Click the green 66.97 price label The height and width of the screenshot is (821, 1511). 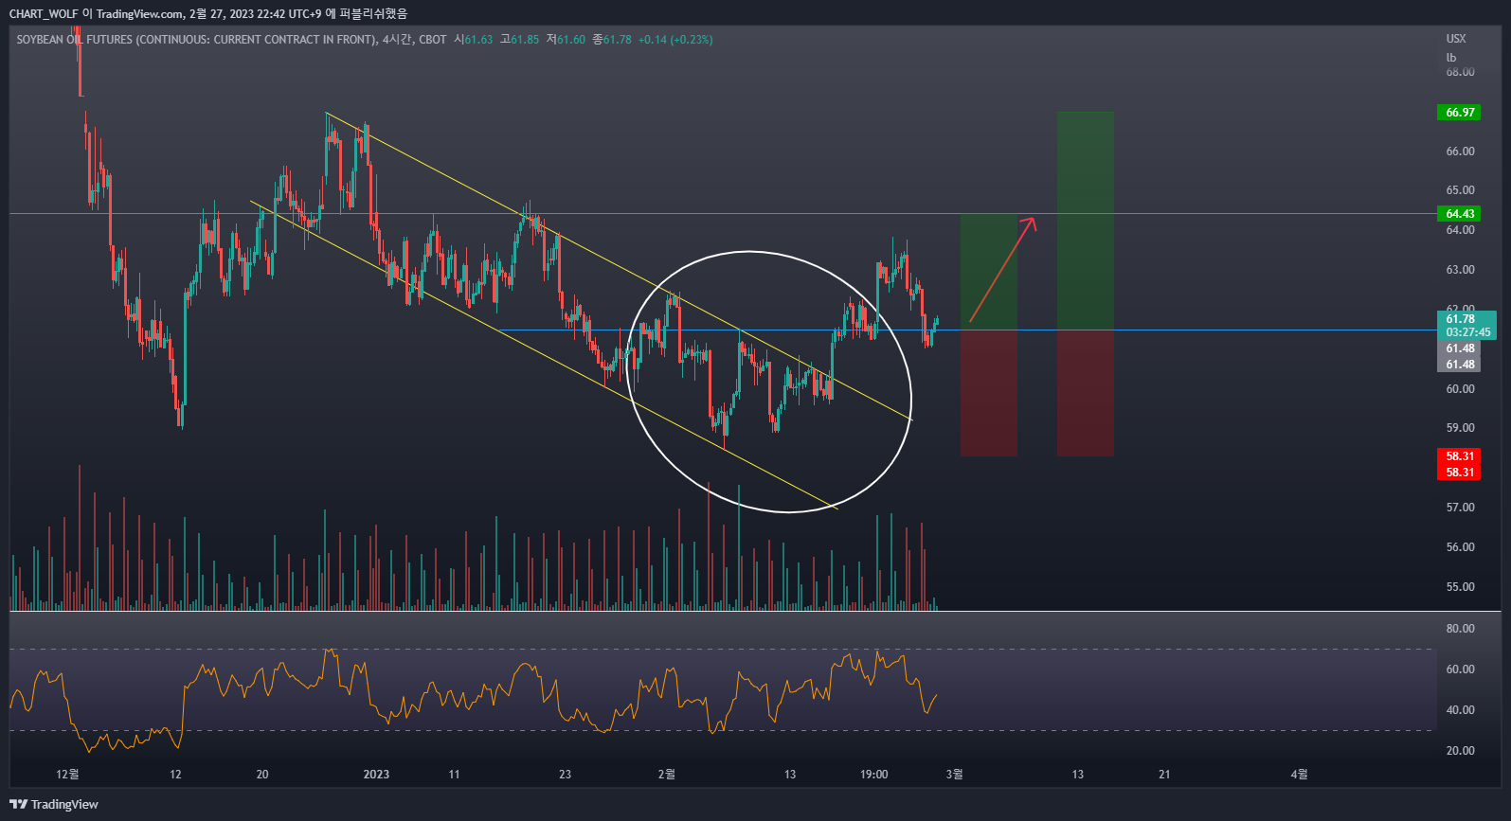[x=1459, y=113]
